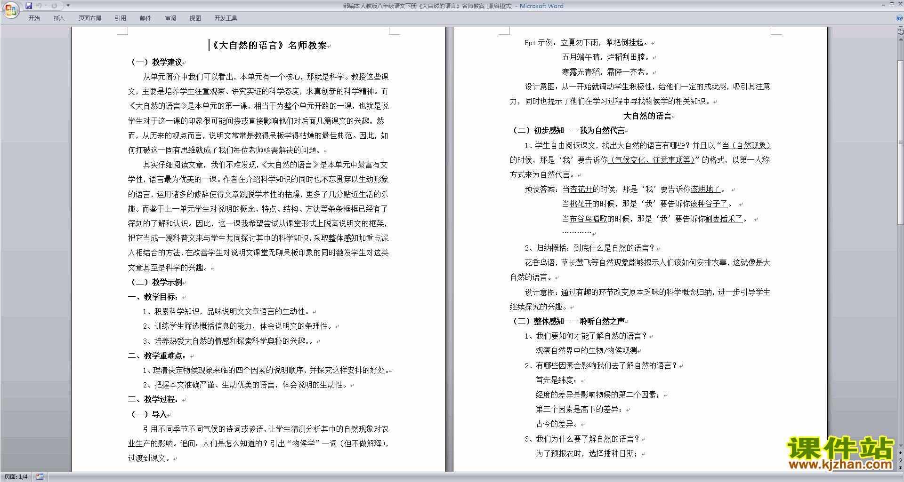904x482 pixels.
Task: Click line 当桃花开的时候
Action: [648, 204]
